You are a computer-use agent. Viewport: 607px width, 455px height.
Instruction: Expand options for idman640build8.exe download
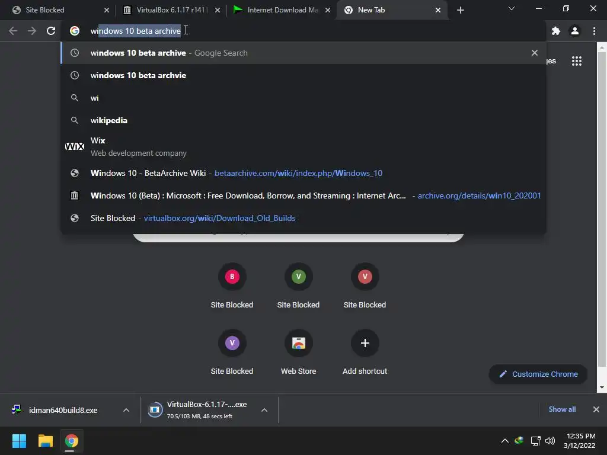(126, 410)
